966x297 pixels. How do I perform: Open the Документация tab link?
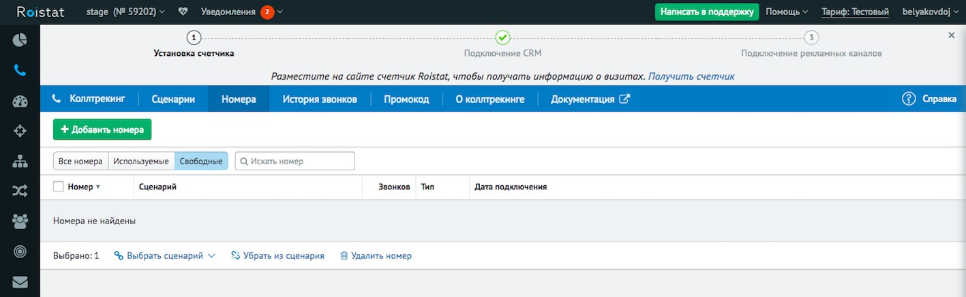click(590, 99)
